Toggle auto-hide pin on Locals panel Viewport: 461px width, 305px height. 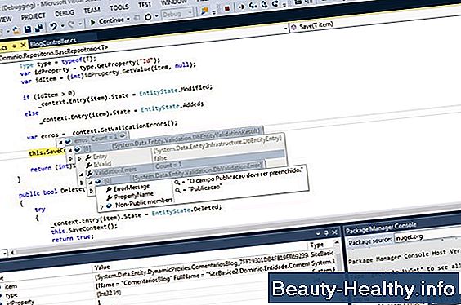pos(326,233)
